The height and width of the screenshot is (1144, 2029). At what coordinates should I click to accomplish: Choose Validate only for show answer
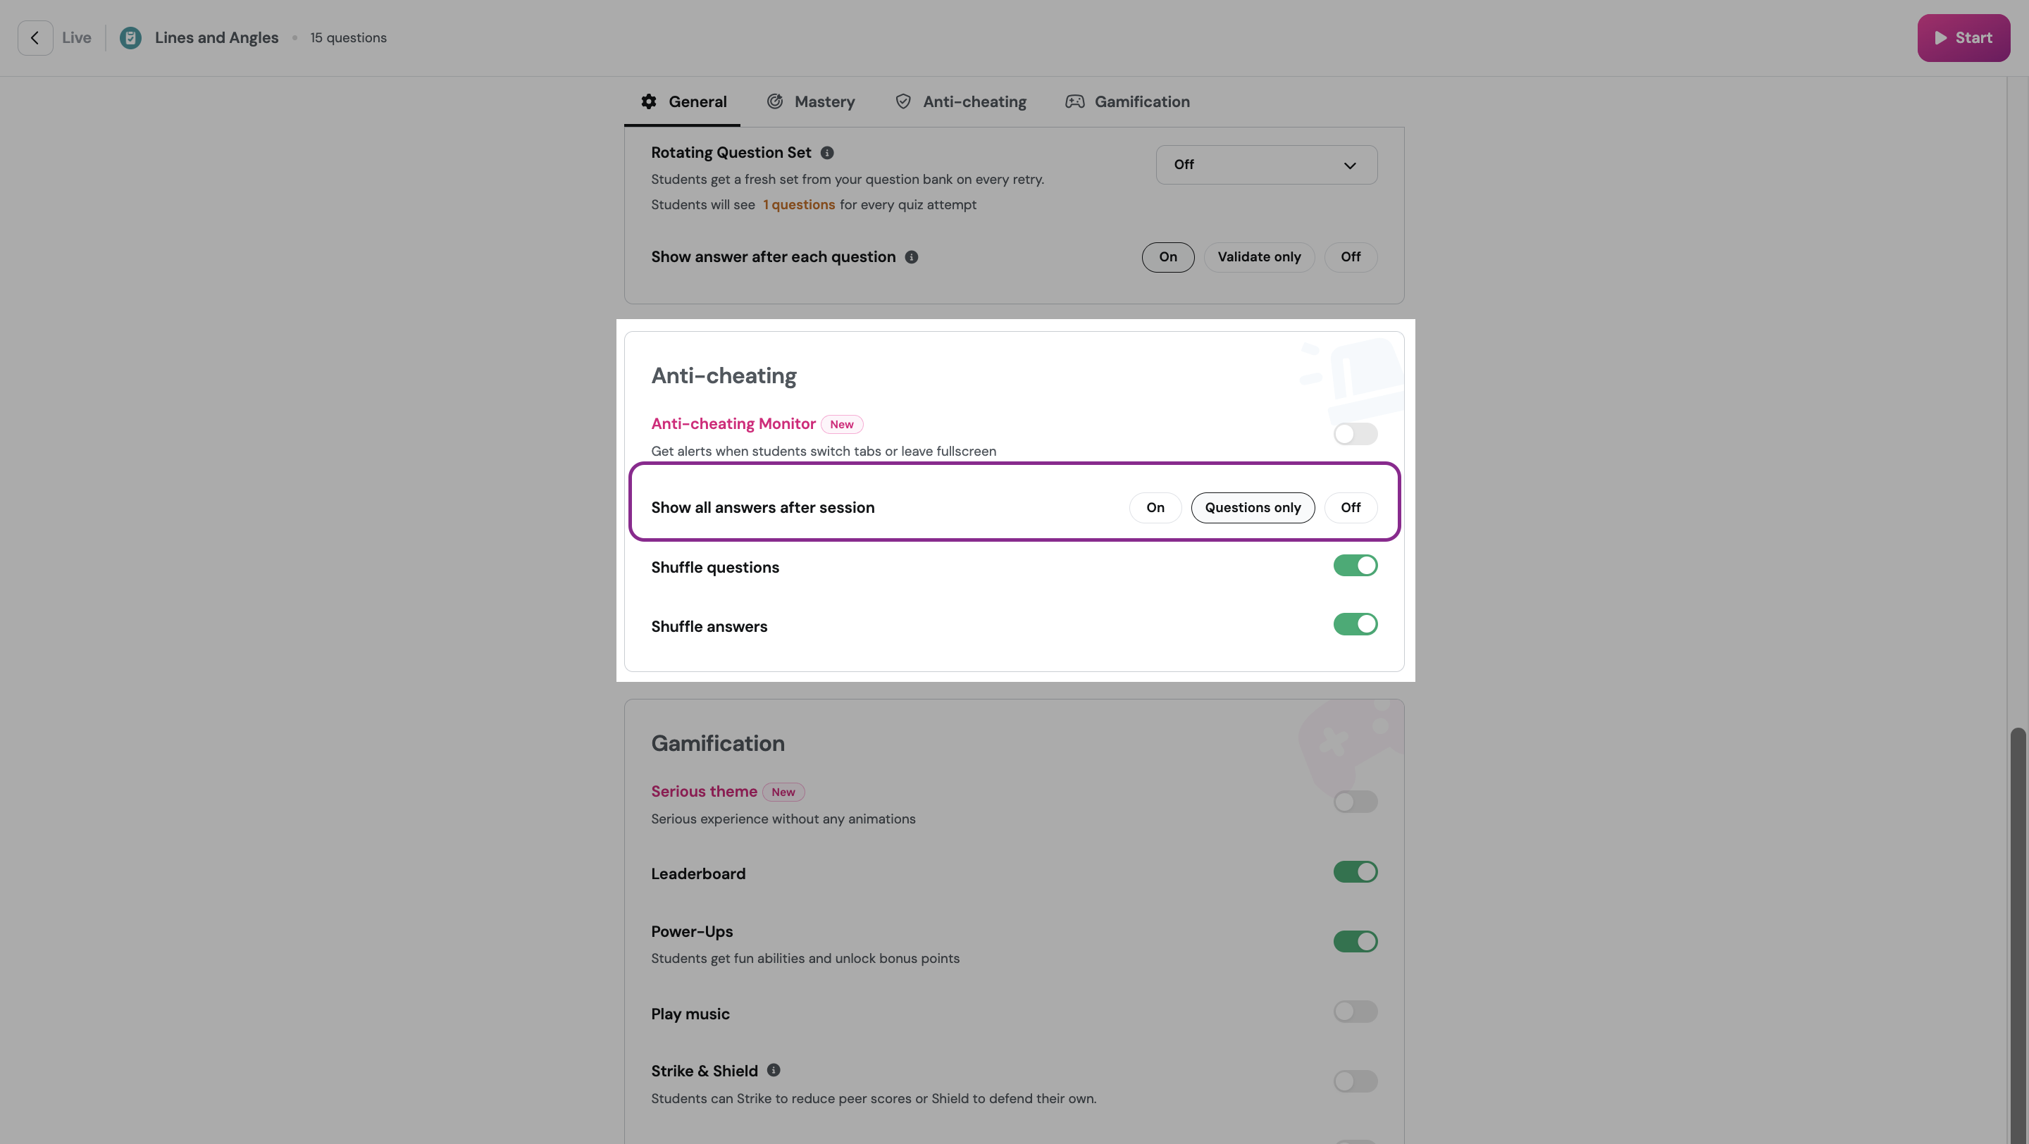coord(1259,257)
